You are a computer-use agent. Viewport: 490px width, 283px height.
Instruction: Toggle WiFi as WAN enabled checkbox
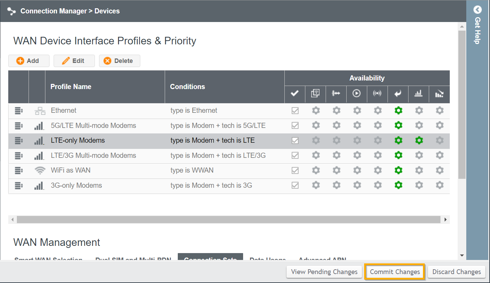pyautogui.click(x=295, y=170)
